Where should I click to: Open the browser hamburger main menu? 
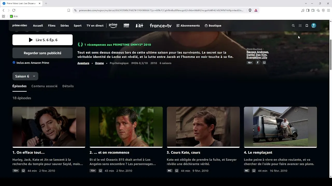click(x=329, y=10)
